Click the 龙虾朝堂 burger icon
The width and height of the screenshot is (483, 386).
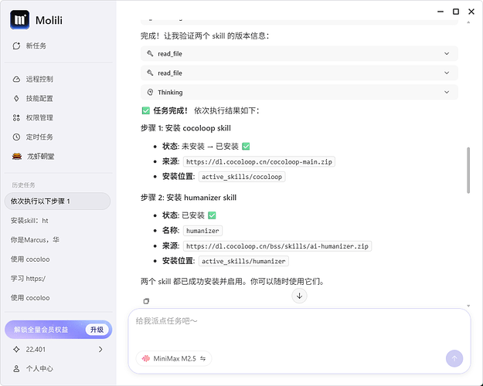[17, 157]
